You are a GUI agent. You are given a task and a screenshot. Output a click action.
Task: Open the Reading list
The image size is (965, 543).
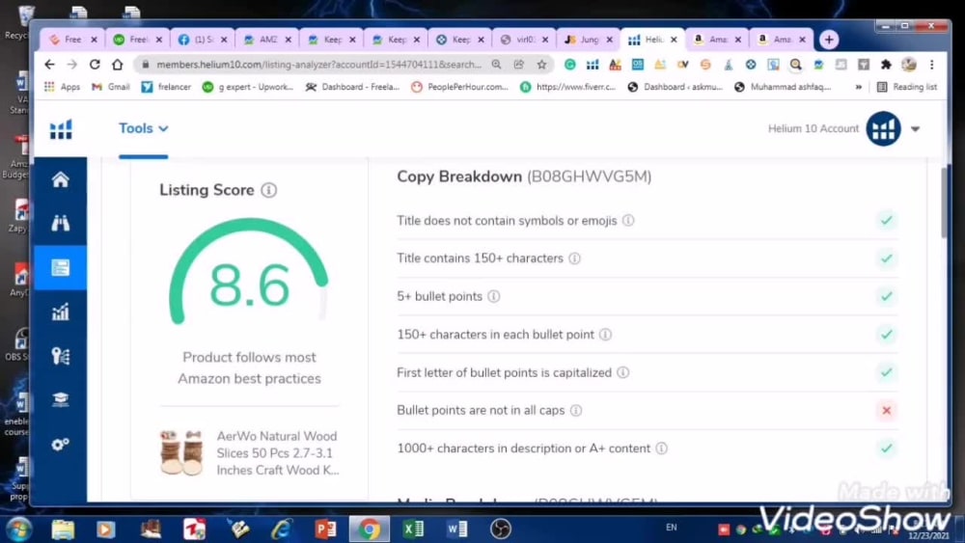[x=907, y=88]
